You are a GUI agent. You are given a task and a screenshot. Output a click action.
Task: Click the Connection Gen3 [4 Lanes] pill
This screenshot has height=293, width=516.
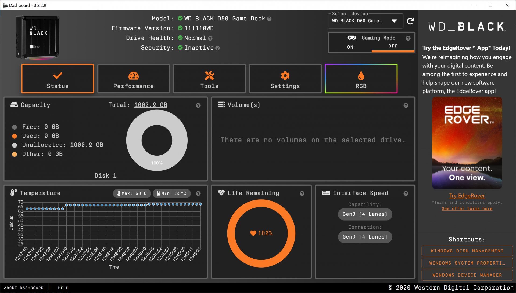tap(365, 237)
